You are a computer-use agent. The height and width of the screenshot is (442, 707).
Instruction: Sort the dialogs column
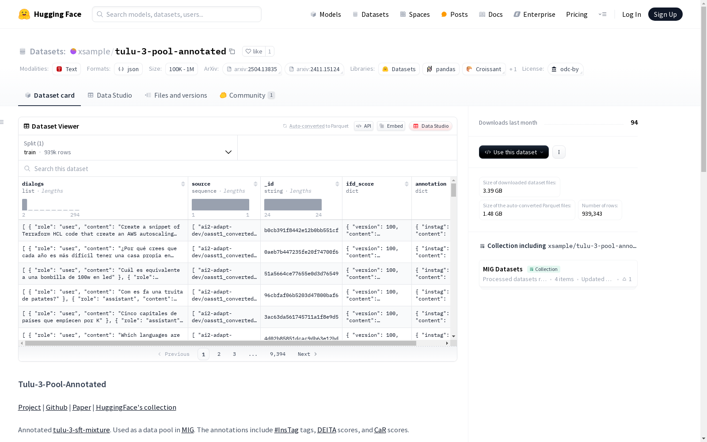point(183,184)
